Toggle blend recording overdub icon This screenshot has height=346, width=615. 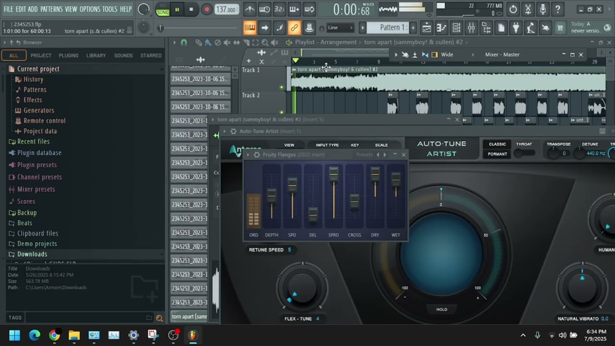pos(294,9)
